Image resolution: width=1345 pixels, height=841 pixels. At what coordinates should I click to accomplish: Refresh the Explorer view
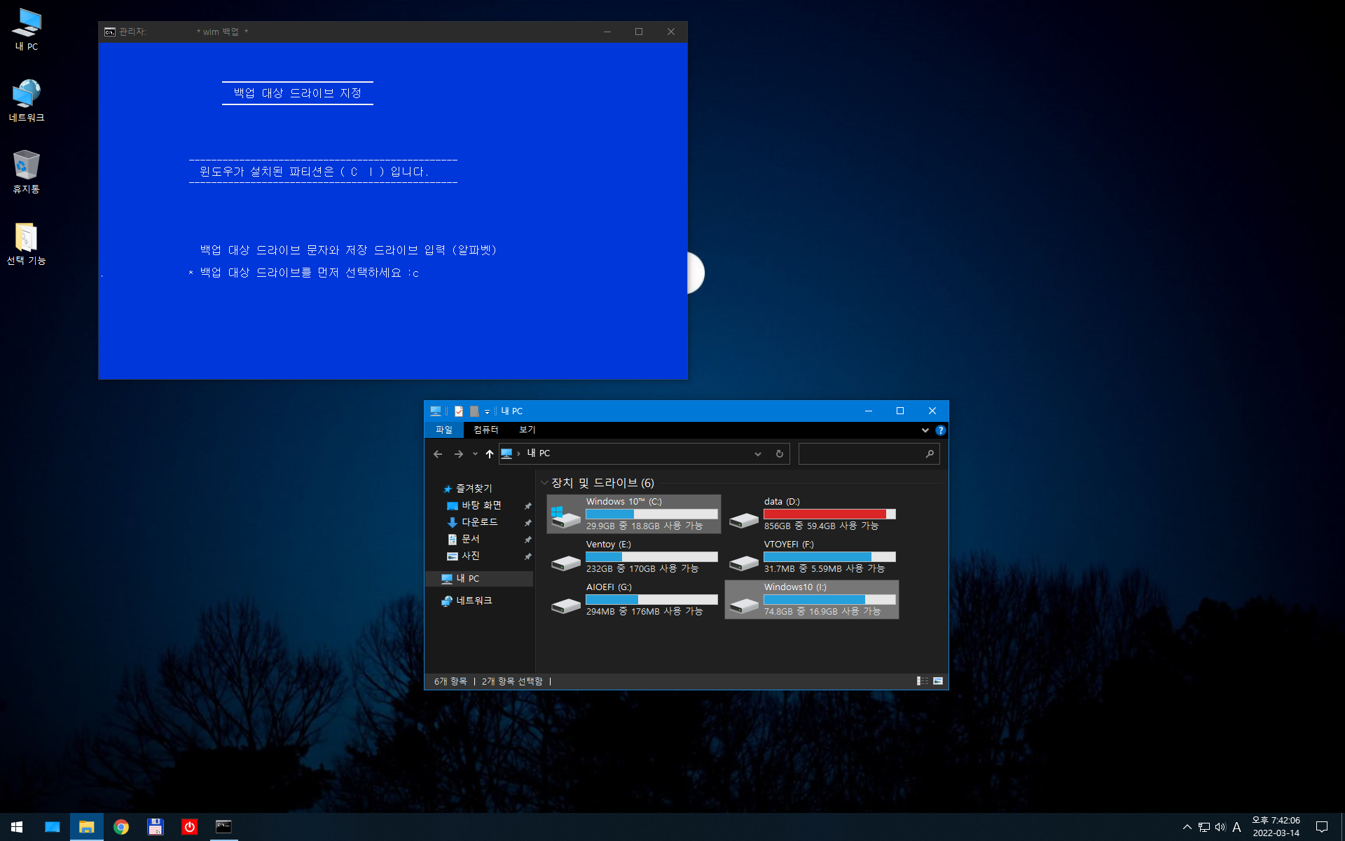(780, 454)
